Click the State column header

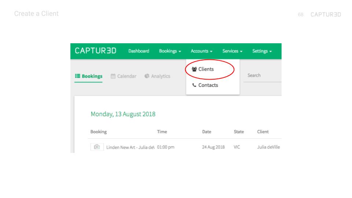click(x=239, y=132)
